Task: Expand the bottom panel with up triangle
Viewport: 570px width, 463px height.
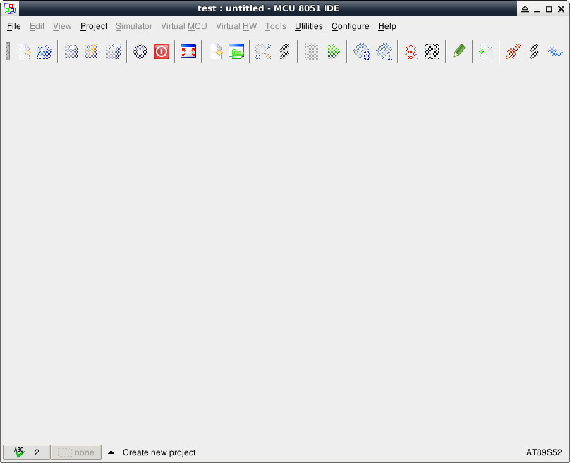Action: coord(111,452)
